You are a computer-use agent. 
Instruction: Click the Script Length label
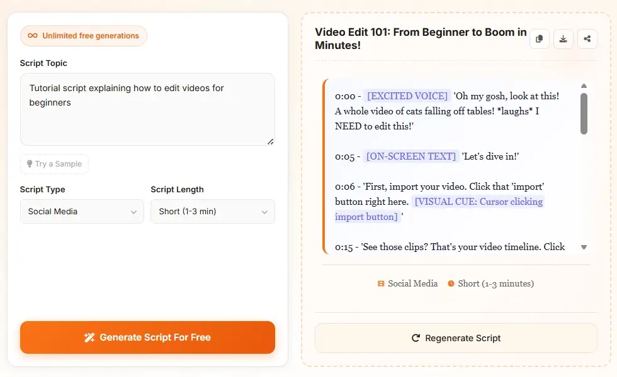[x=177, y=189]
